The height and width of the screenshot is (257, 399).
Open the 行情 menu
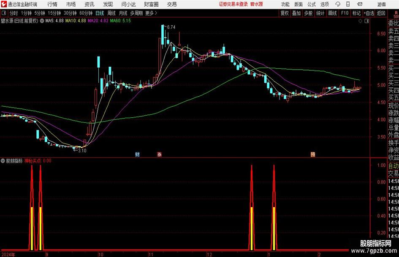[52, 4]
